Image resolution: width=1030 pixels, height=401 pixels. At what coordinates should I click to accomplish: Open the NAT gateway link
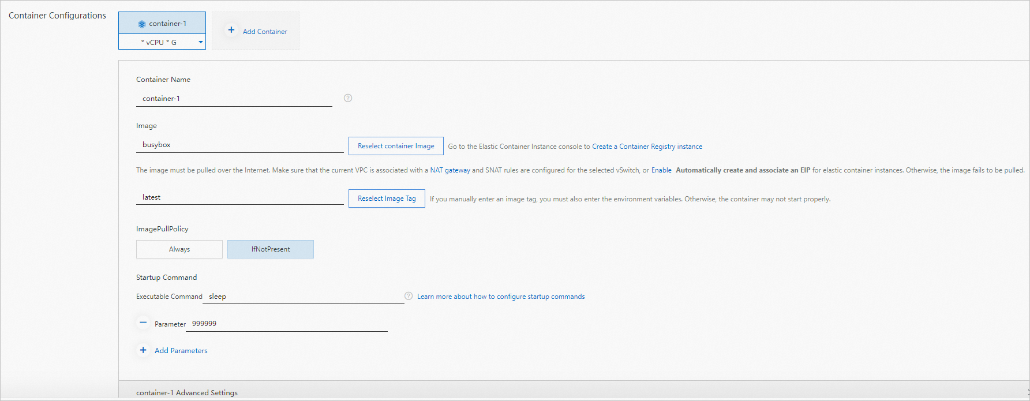[450, 170]
